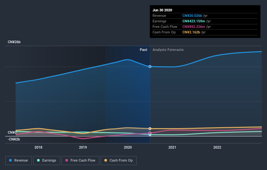
Task: Click the teal Earnings data point marker
Action: pos(150,135)
